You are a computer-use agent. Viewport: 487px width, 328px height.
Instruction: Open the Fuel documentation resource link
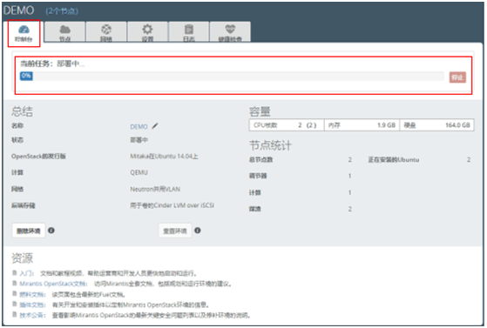tap(32, 294)
